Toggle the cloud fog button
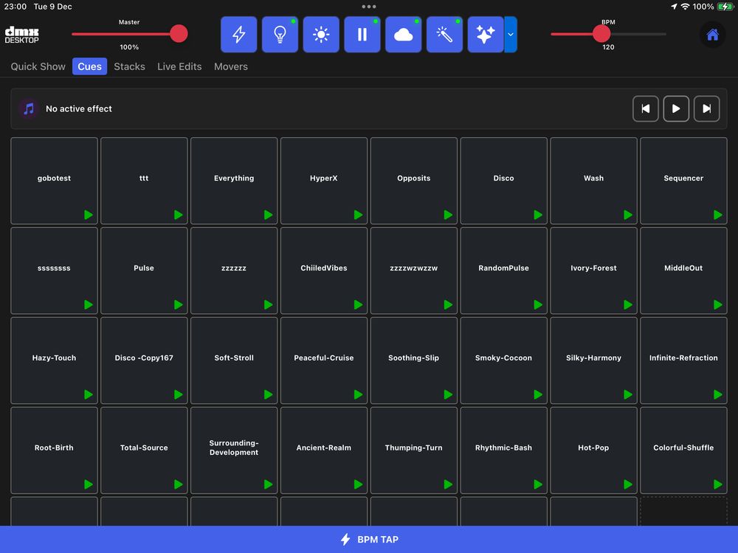The height and width of the screenshot is (553, 738). pos(404,35)
